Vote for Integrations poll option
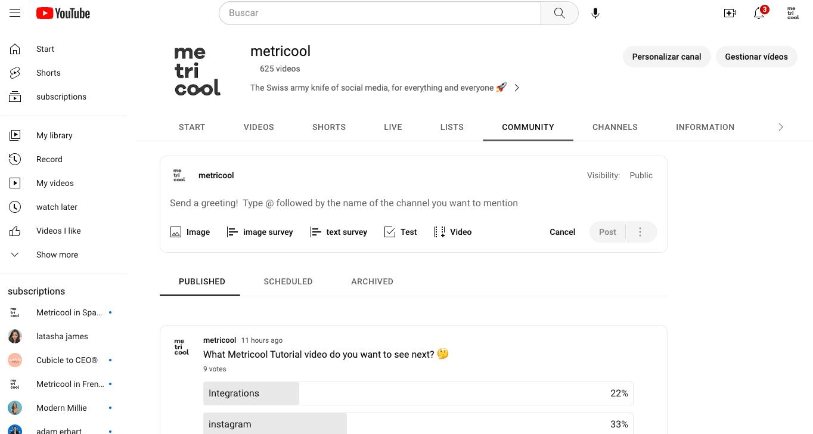 coord(418,393)
